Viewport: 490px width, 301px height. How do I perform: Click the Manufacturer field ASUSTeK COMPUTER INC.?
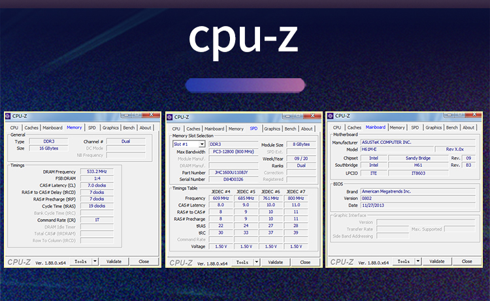click(x=418, y=143)
